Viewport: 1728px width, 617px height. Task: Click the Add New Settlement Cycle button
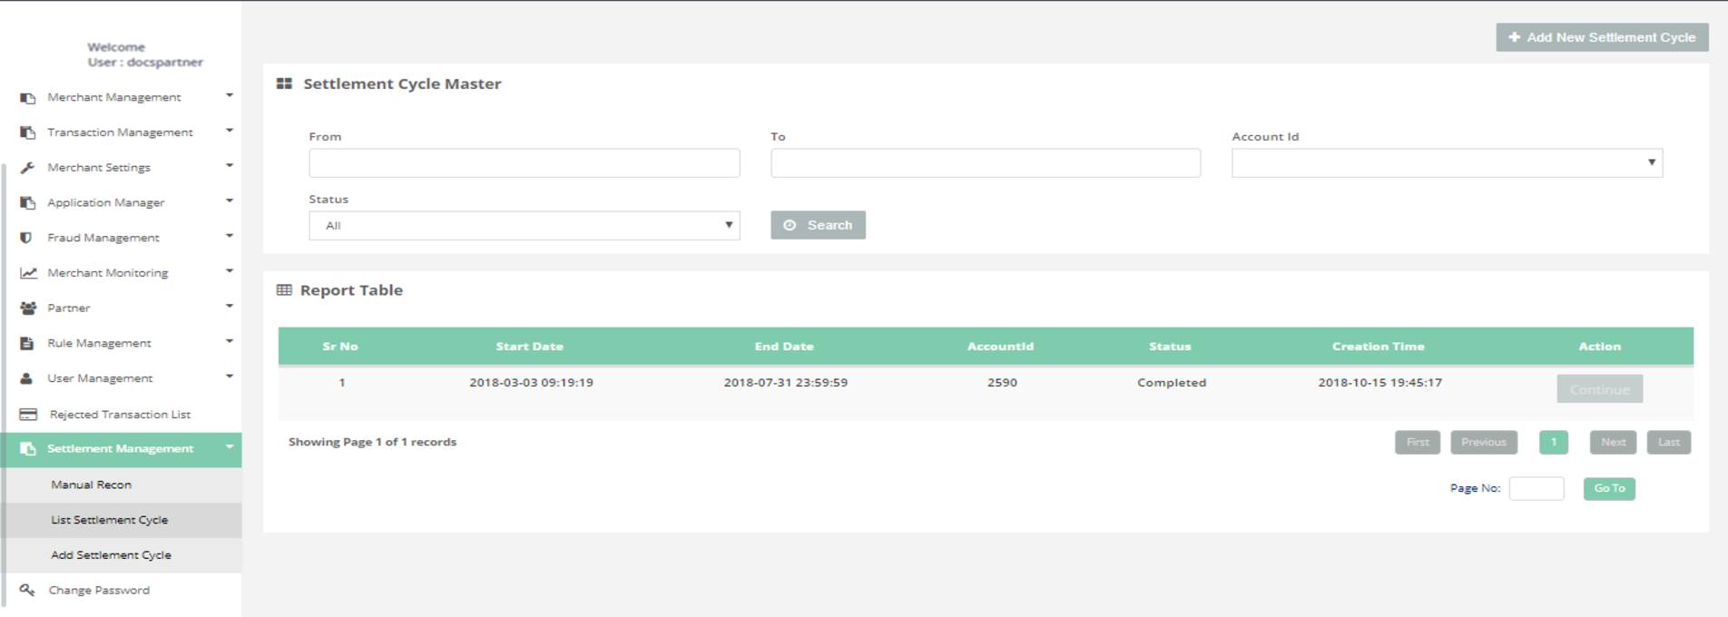(x=1602, y=37)
